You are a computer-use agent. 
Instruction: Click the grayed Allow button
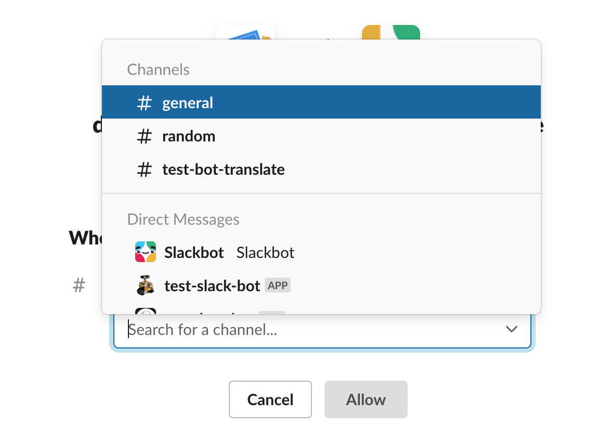tap(366, 399)
